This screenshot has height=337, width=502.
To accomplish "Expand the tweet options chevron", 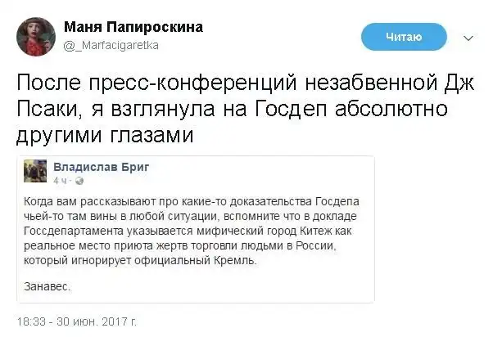I will tap(468, 37).
